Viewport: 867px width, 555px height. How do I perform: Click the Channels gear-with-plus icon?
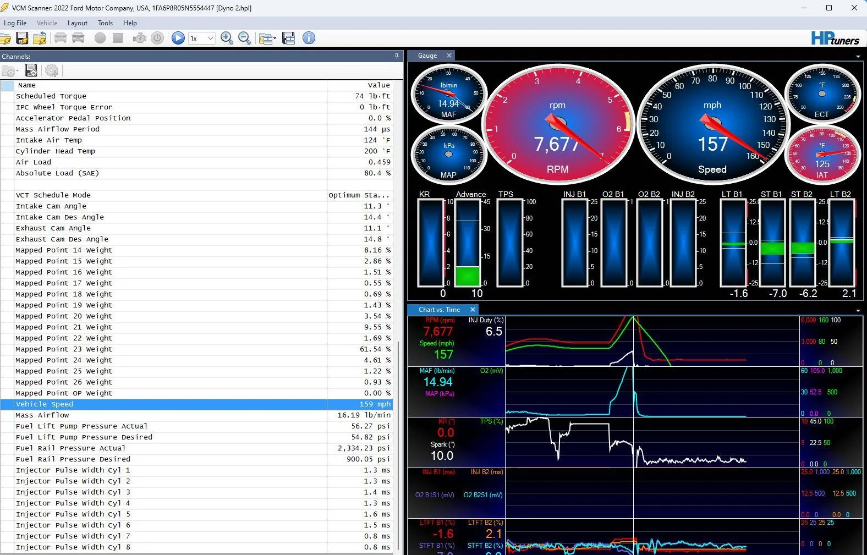pyautogui.click(x=52, y=71)
